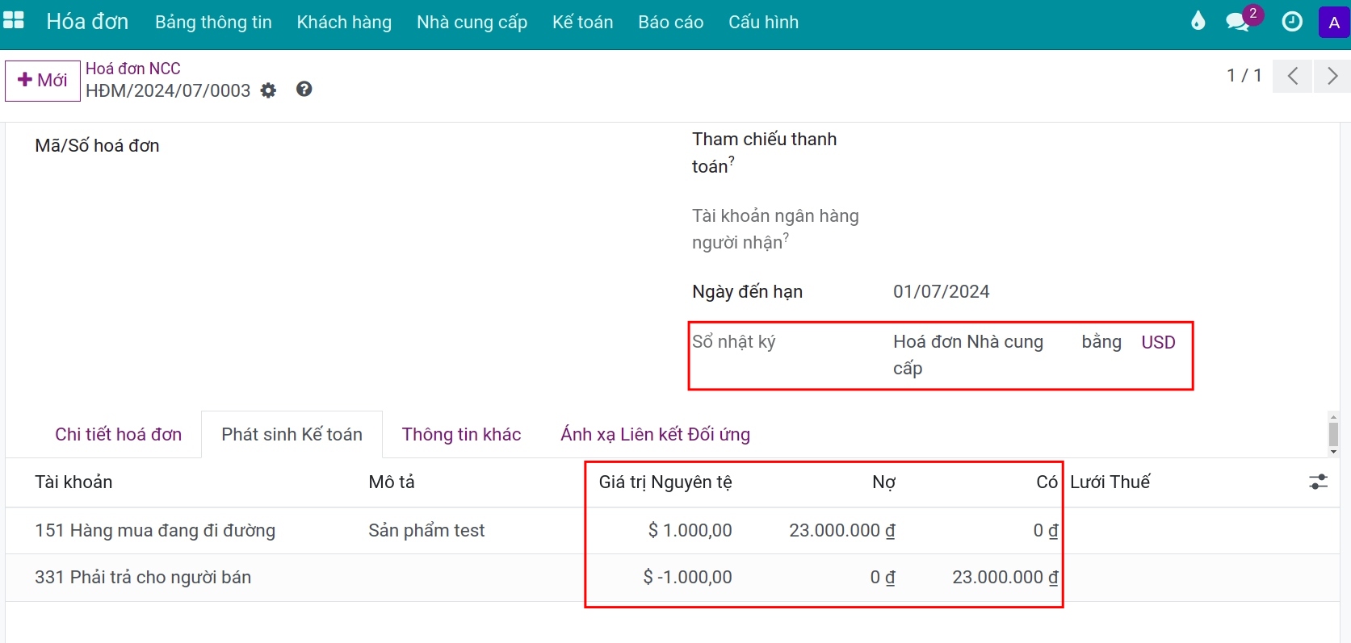The width and height of the screenshot is (1351, 643).
Task: Click the Lưới Thuế column header
Action: [1110, 482]
